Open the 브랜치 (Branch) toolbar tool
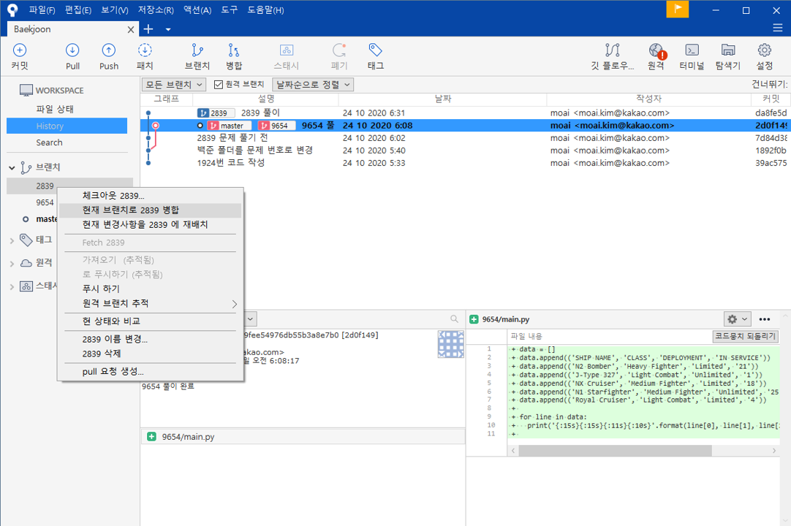 [x=197, y=56]
